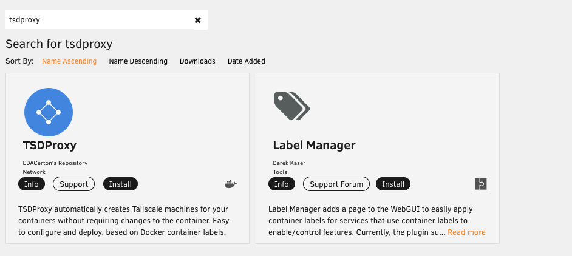Clear the search box with the X icon

[197, 20]
